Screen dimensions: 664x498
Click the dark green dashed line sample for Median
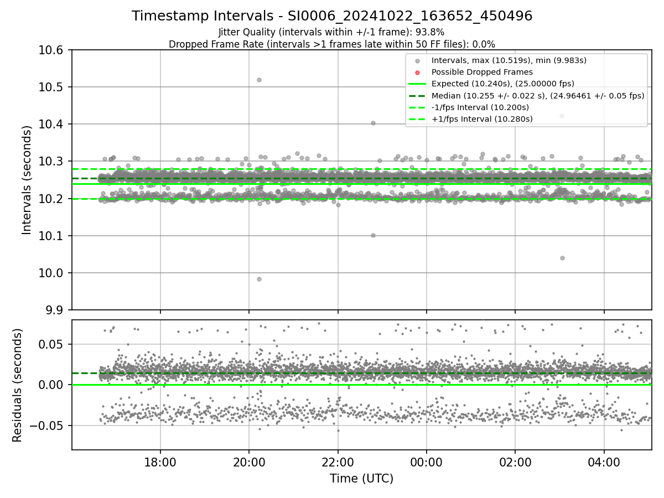point(417,96)
